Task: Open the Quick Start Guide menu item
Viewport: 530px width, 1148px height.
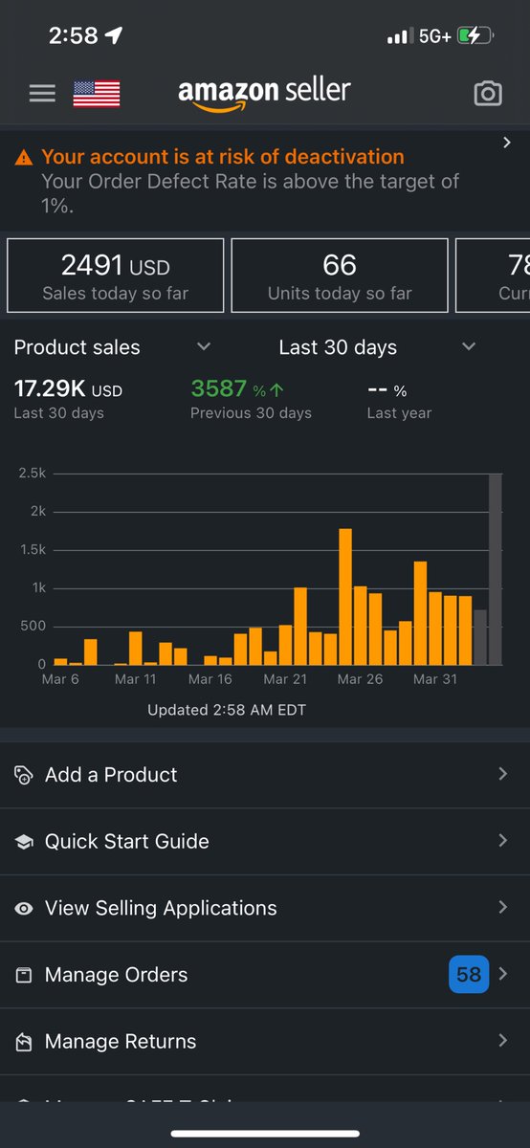Action: tap(265, 842)
